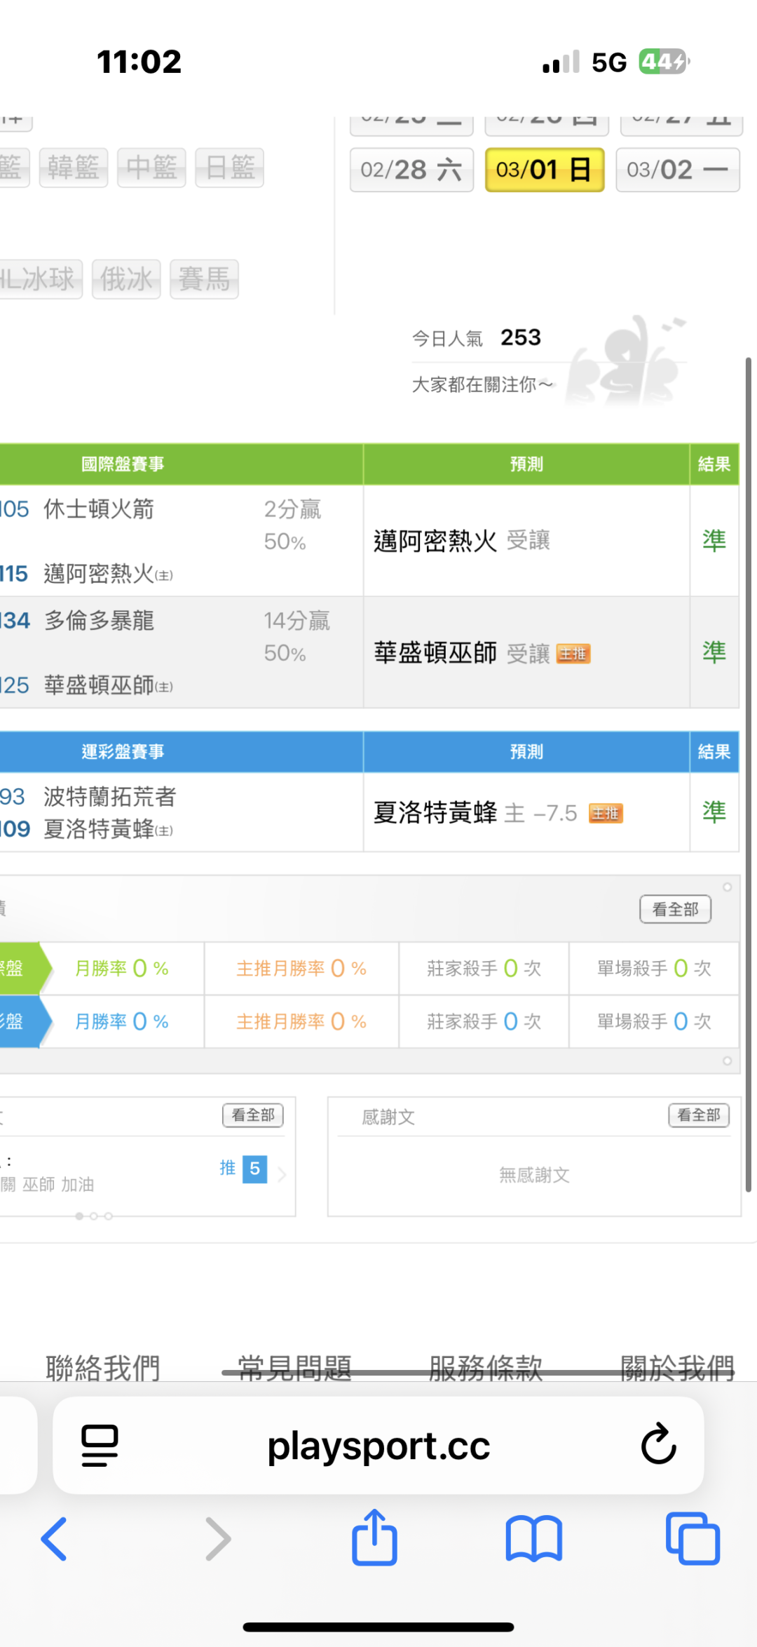Screen dimensions: 757x1647
Task: Tap the Safari back arrow
Action: [54, 1539]
